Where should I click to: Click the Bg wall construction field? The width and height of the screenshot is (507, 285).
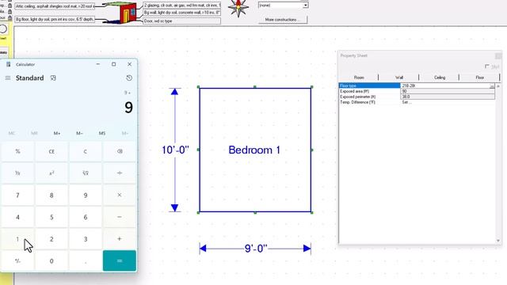182,13
